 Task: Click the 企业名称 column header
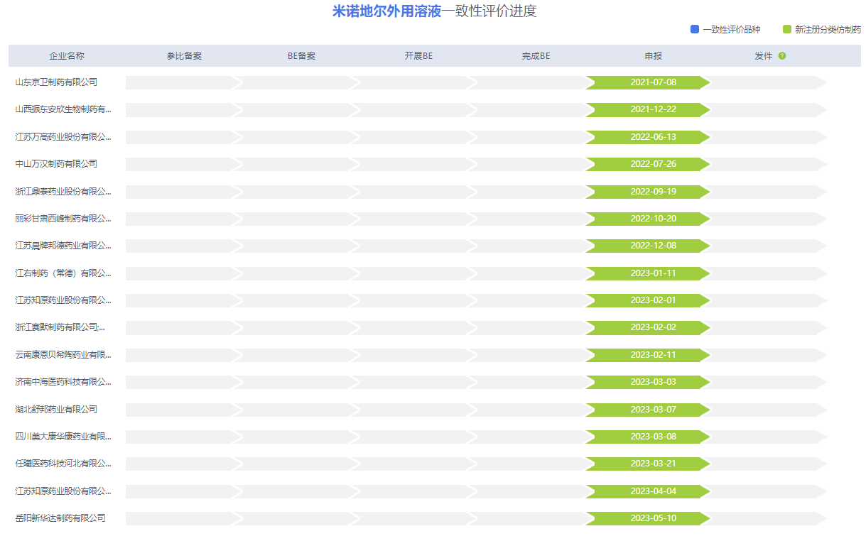(x=67, y=56)
